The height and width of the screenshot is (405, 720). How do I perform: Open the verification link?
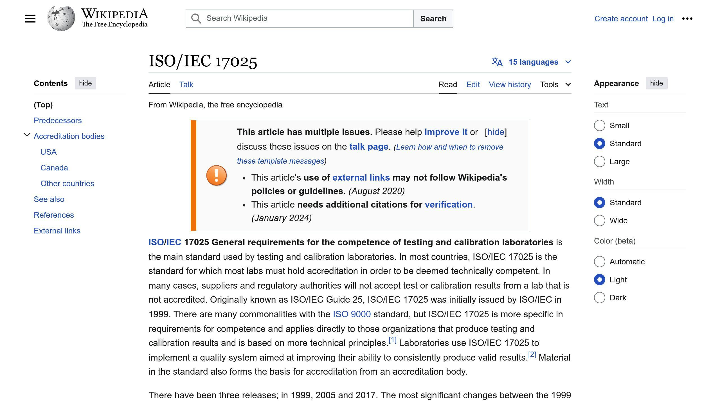point(449,204)
